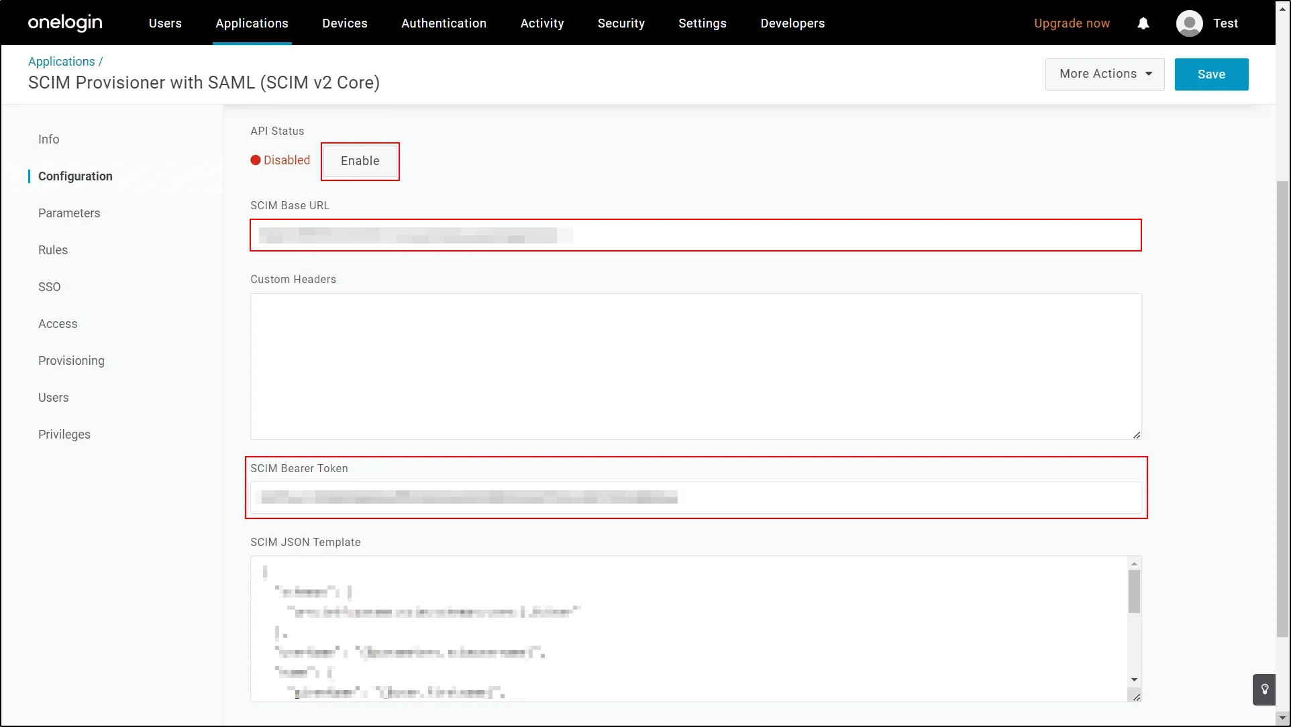Focus the SCIM Base URL field
This screenshot has height=727, width=1291.
pos(696,235)
